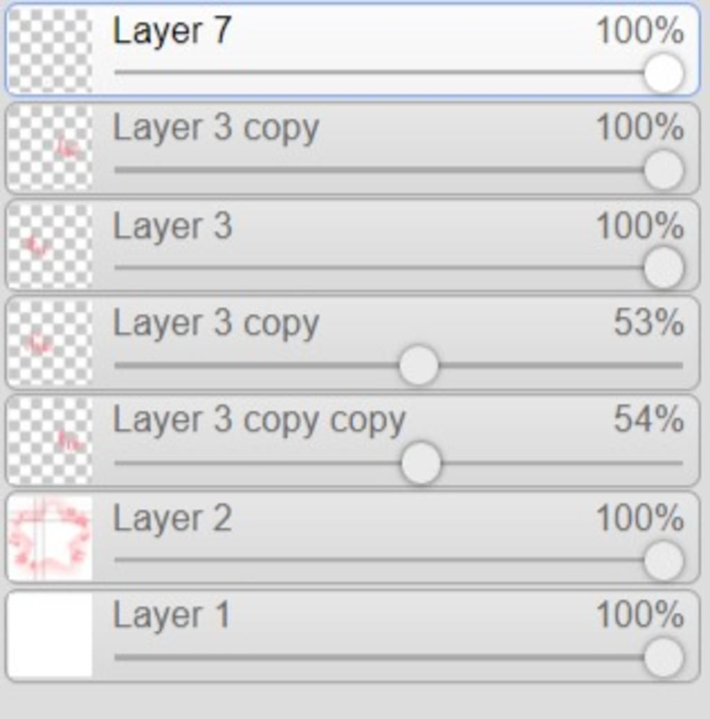Click thumbnail of Layer 3 copy at 100%
Screen dimensions: 710x719
click(51, 148)
